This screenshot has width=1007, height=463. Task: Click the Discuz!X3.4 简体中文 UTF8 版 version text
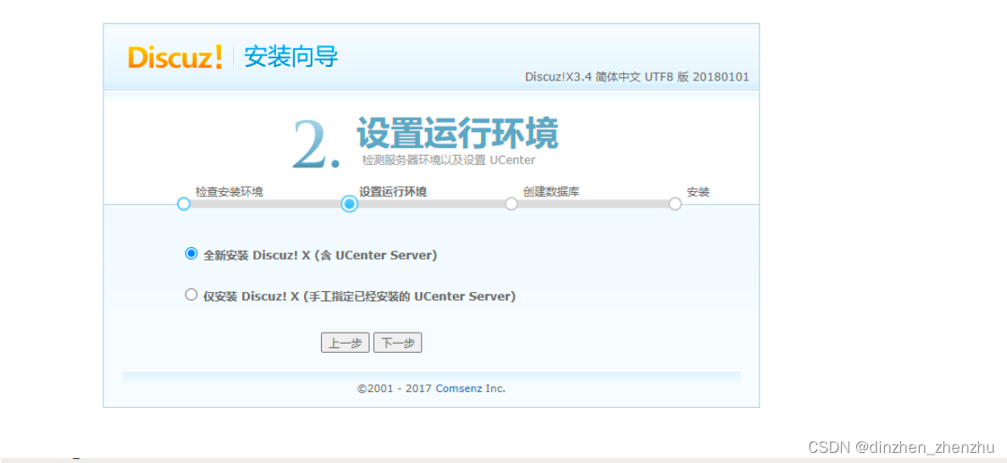pos(637,77)
